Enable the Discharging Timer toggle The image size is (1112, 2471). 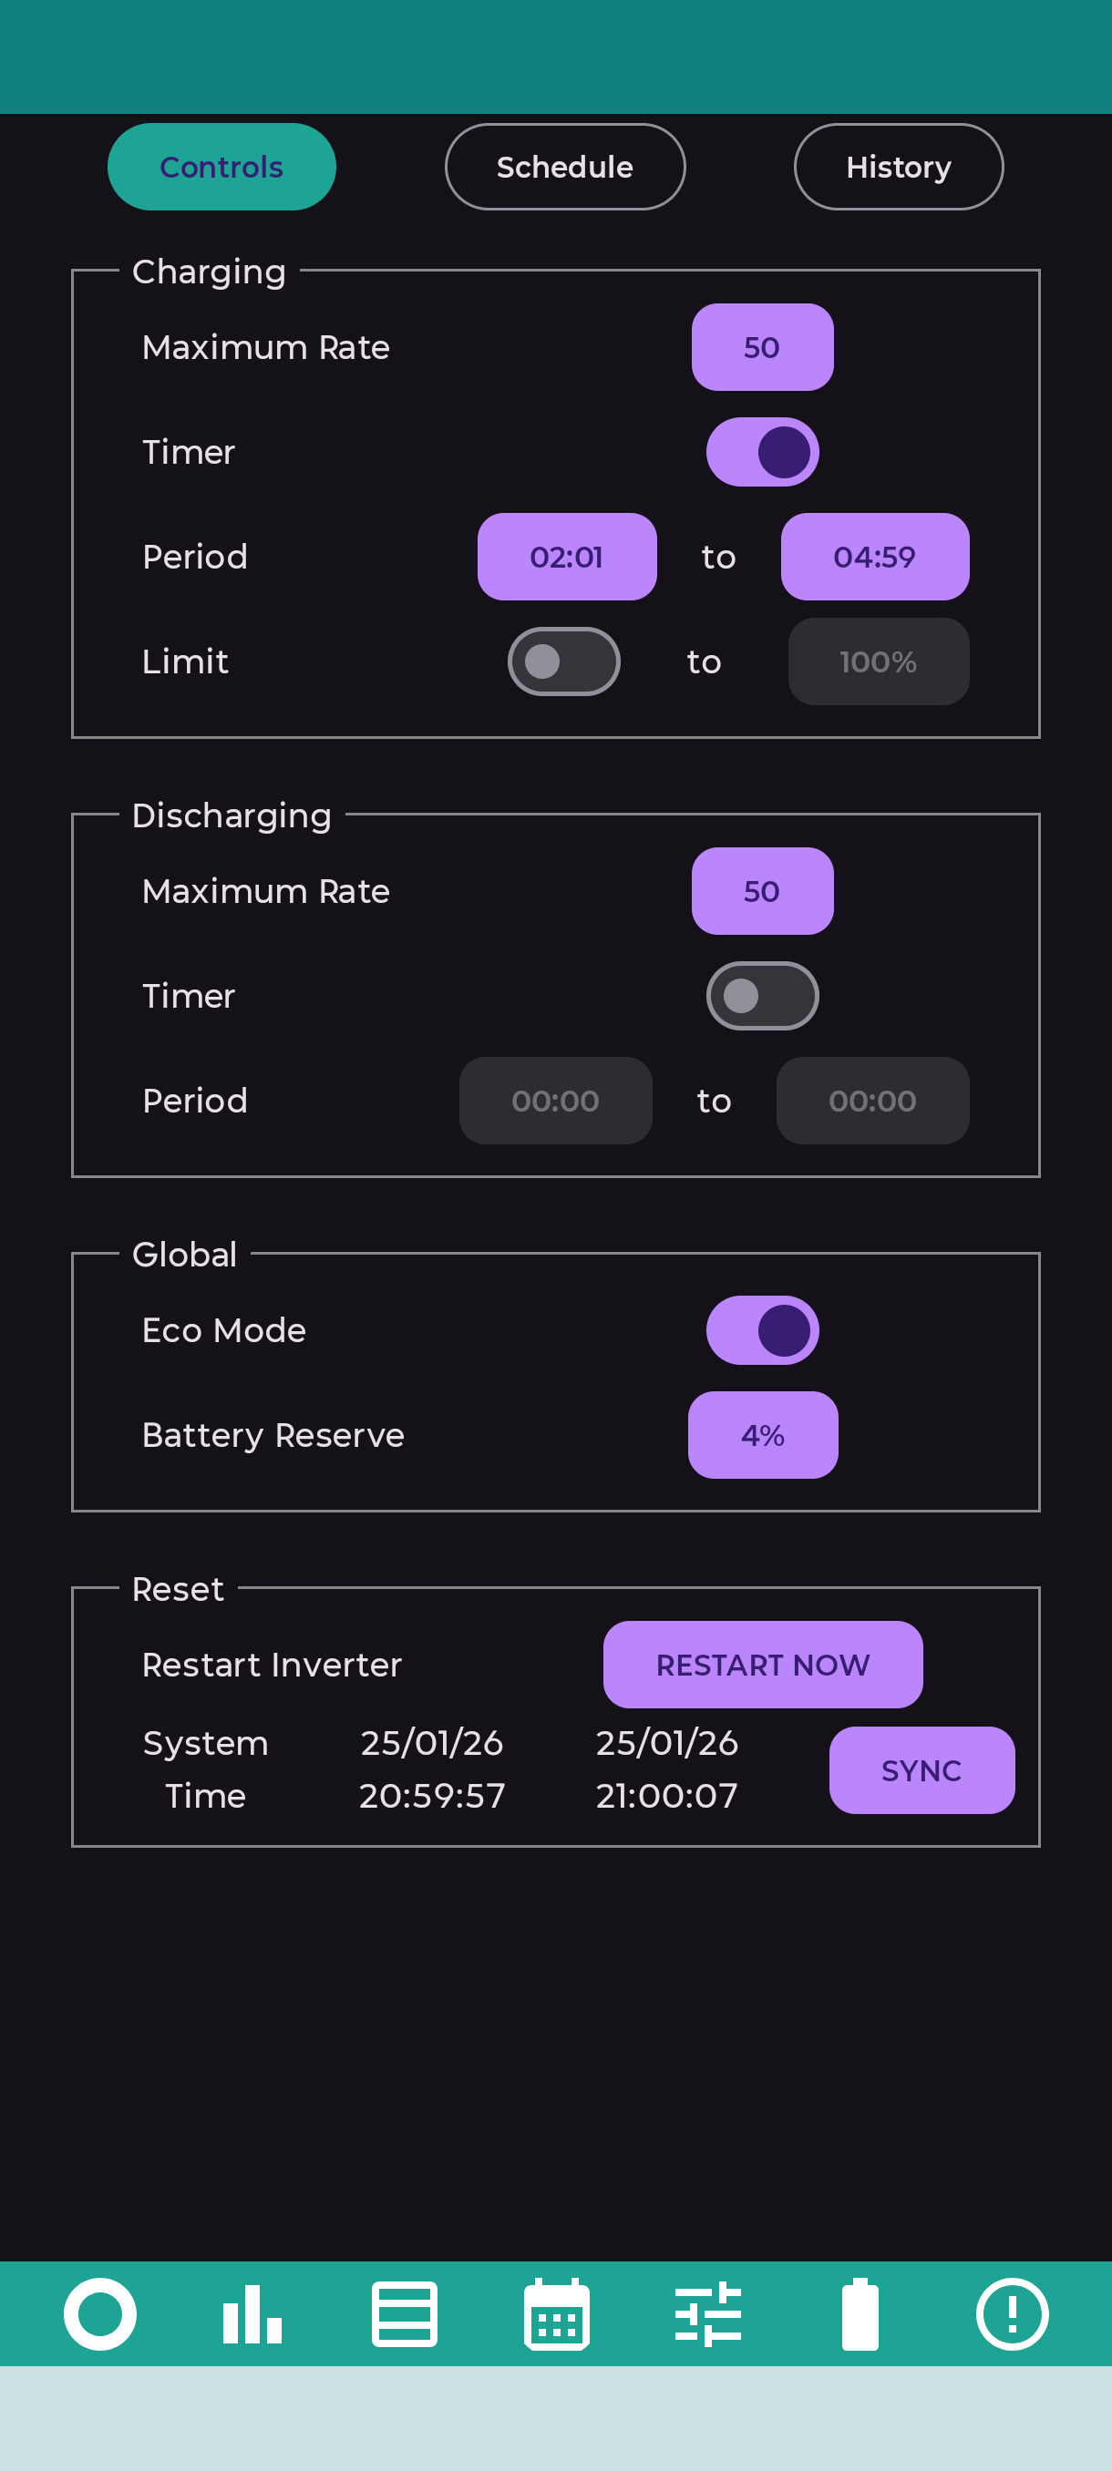[763, 996]
